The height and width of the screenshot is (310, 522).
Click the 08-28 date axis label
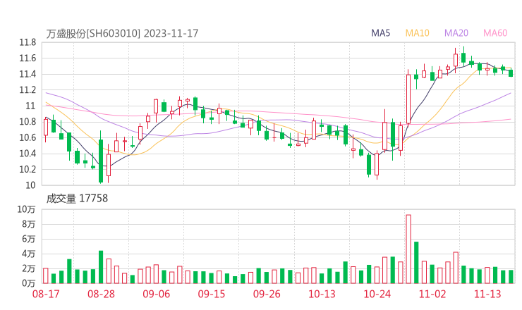(x=101, y=294)
